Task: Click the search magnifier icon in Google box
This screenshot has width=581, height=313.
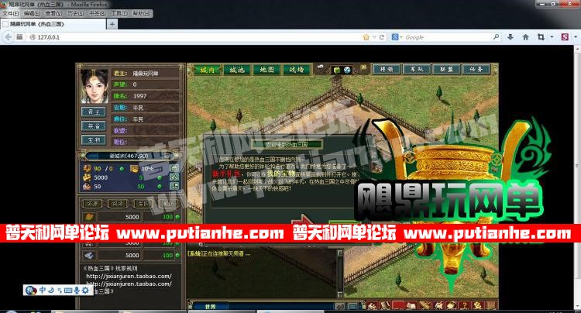Action: pyautogui.click(x=496, y=37)
